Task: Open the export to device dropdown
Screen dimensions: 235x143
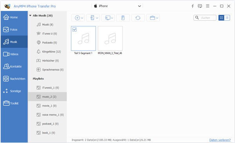Action: pyautogui.click(x=93, y=18)
